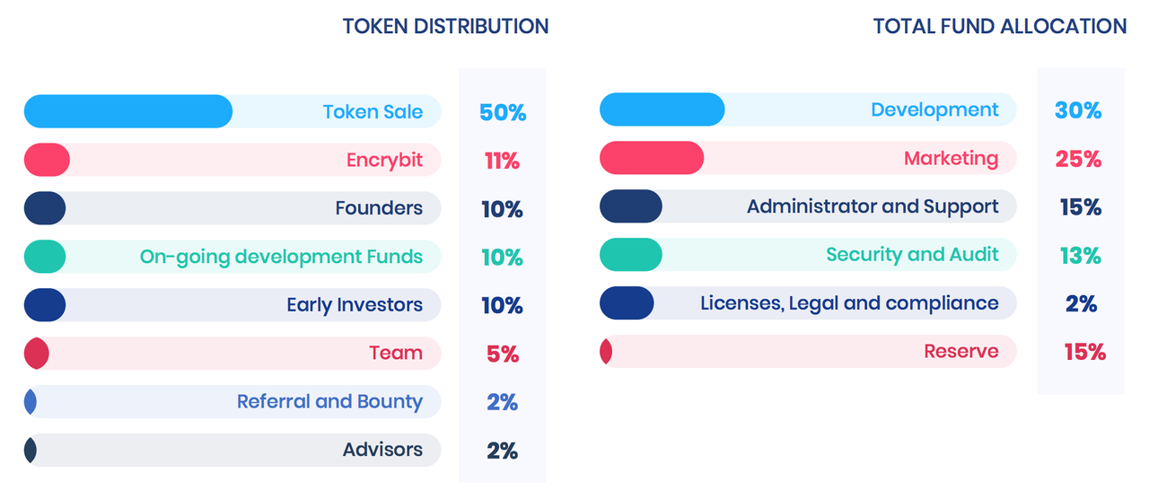Select the Referral and Bounty row
The width and height of the screenshot is (1149, 499).
(x=232, y=402)
